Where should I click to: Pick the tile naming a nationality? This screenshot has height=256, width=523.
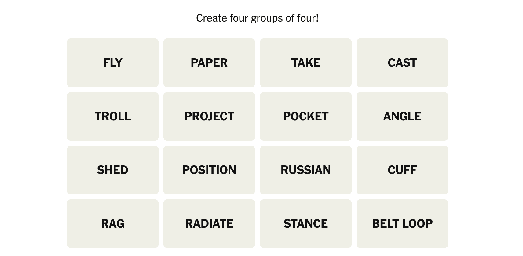(x=306, y=170)
